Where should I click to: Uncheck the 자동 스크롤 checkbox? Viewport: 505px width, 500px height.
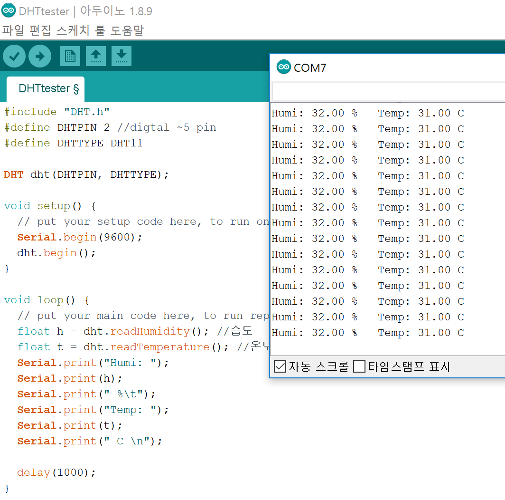[x=280, y=366]
